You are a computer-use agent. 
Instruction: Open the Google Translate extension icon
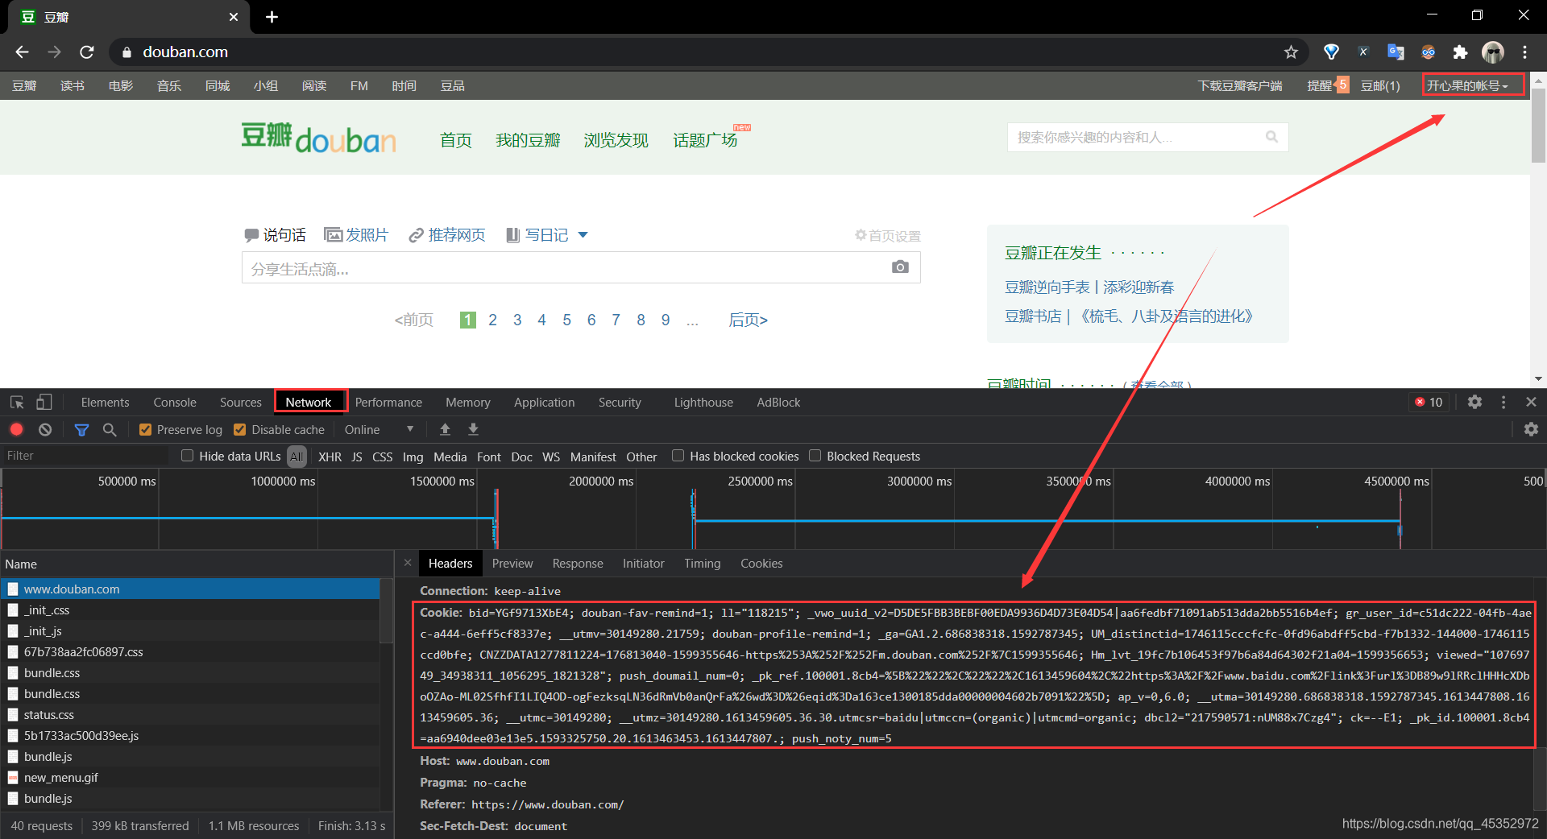tap(1396, 52)
